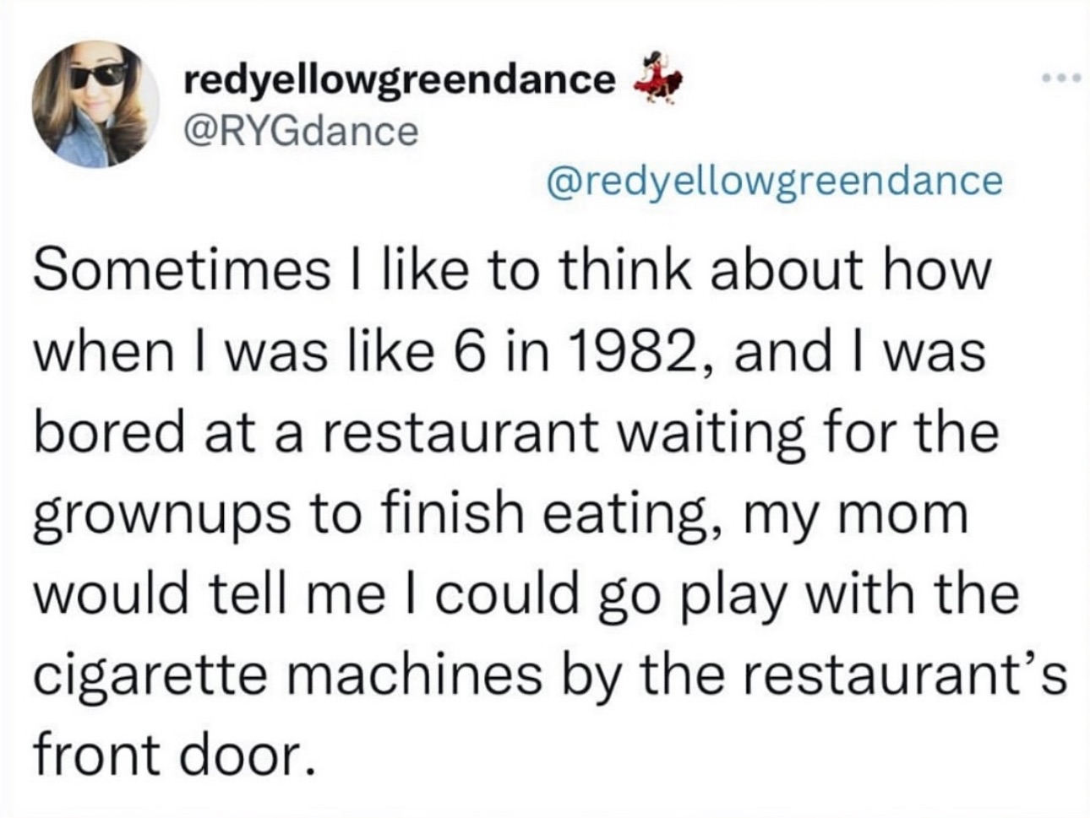Click the words "front door." on the last line

[x=166, y=755]
